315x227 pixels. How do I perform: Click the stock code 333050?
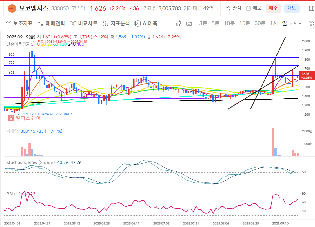pos(60,8)
